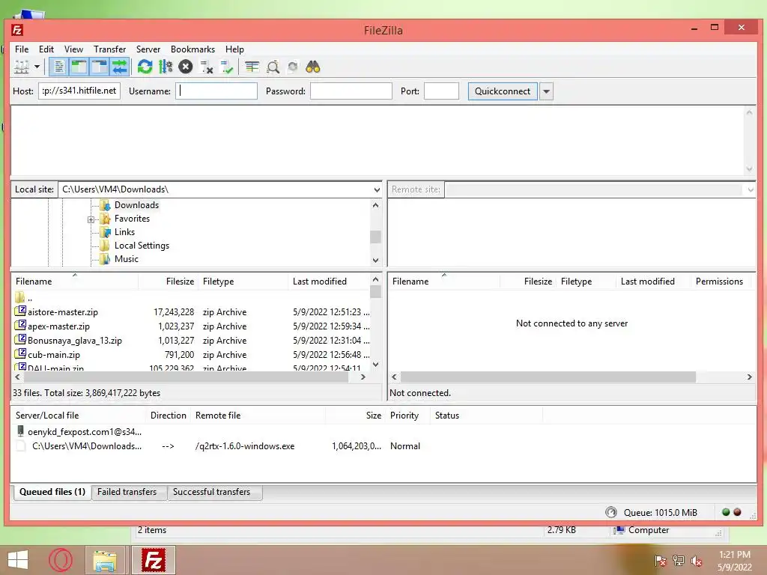
Task: Click local file list horizontal scrollbar
Action: tap(186, 377)
